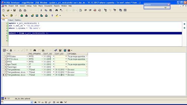187x105 pixels.
Task: Open the Reports menu
Action: [57, 6]
